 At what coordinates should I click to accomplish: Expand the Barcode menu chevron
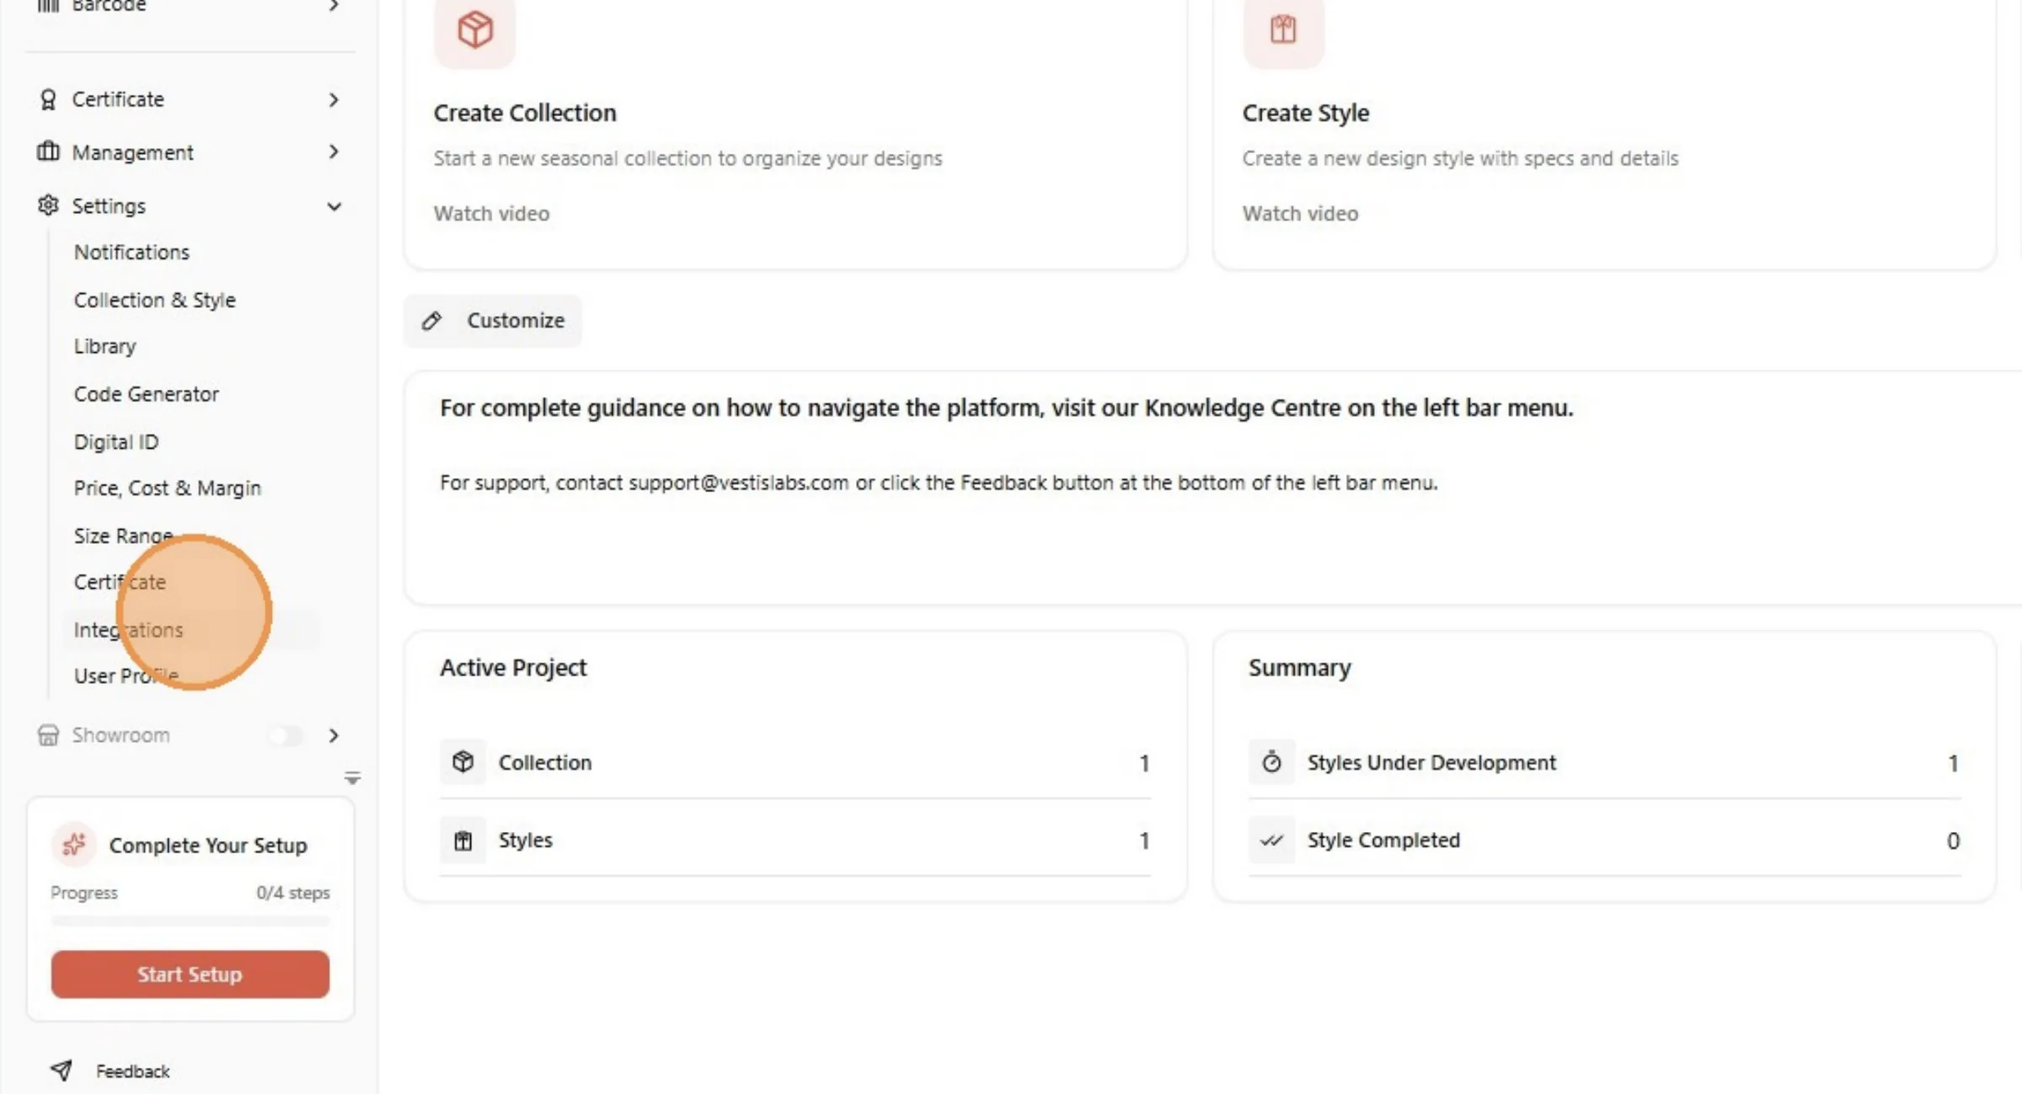334,5
